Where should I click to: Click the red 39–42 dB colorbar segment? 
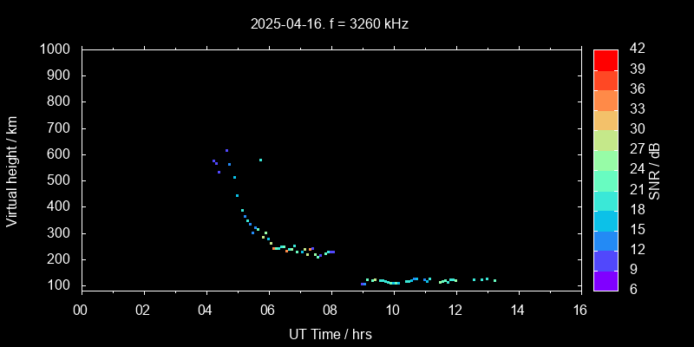pyautogui.click(x=606, y=59)
